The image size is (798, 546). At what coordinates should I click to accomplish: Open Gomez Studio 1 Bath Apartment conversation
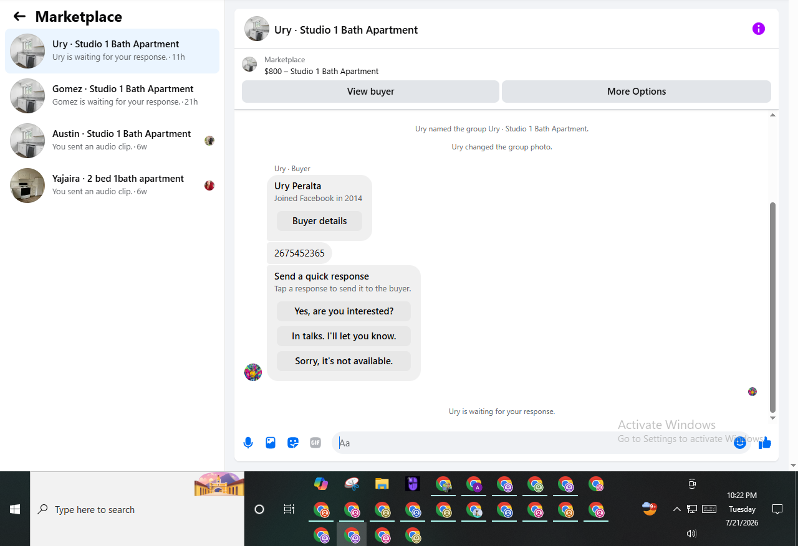(112, 96)
